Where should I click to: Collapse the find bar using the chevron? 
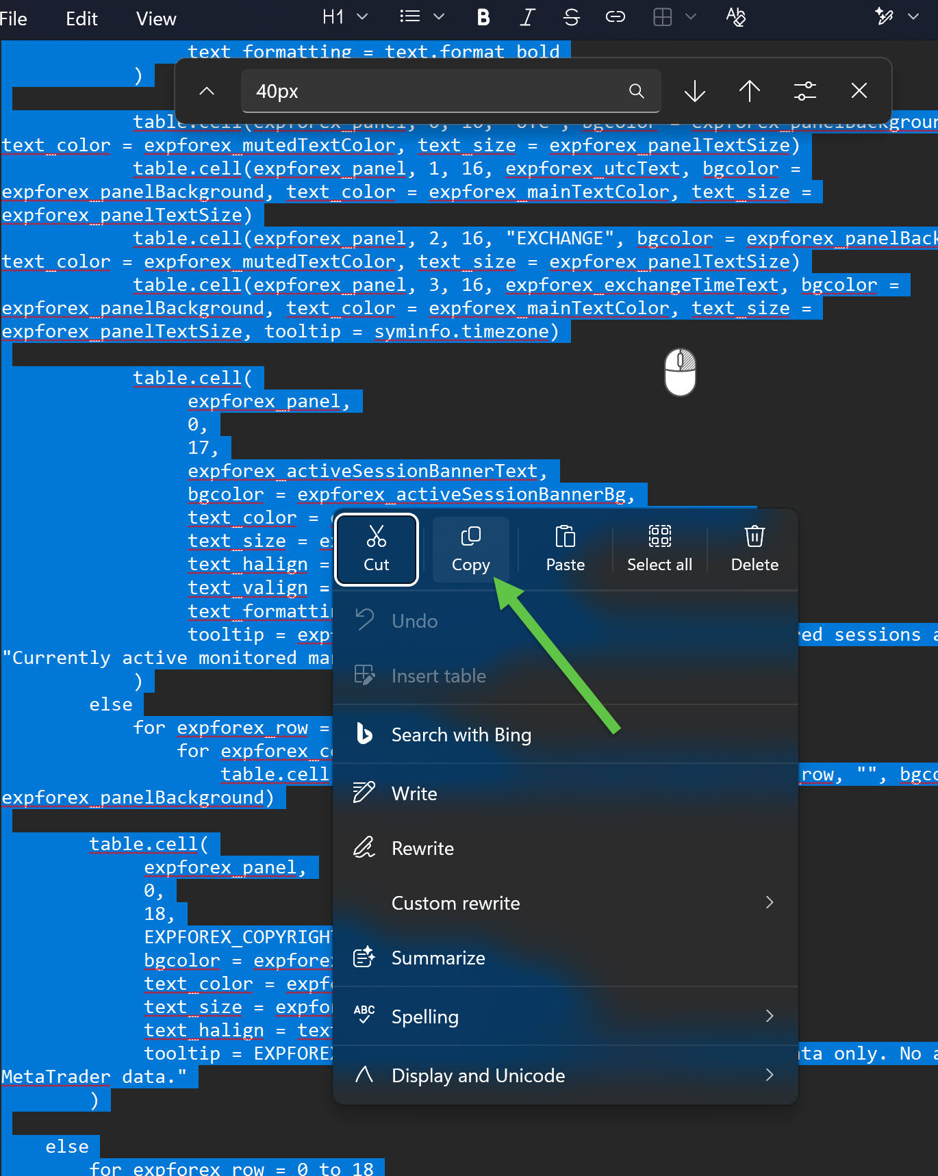point(207,91)
